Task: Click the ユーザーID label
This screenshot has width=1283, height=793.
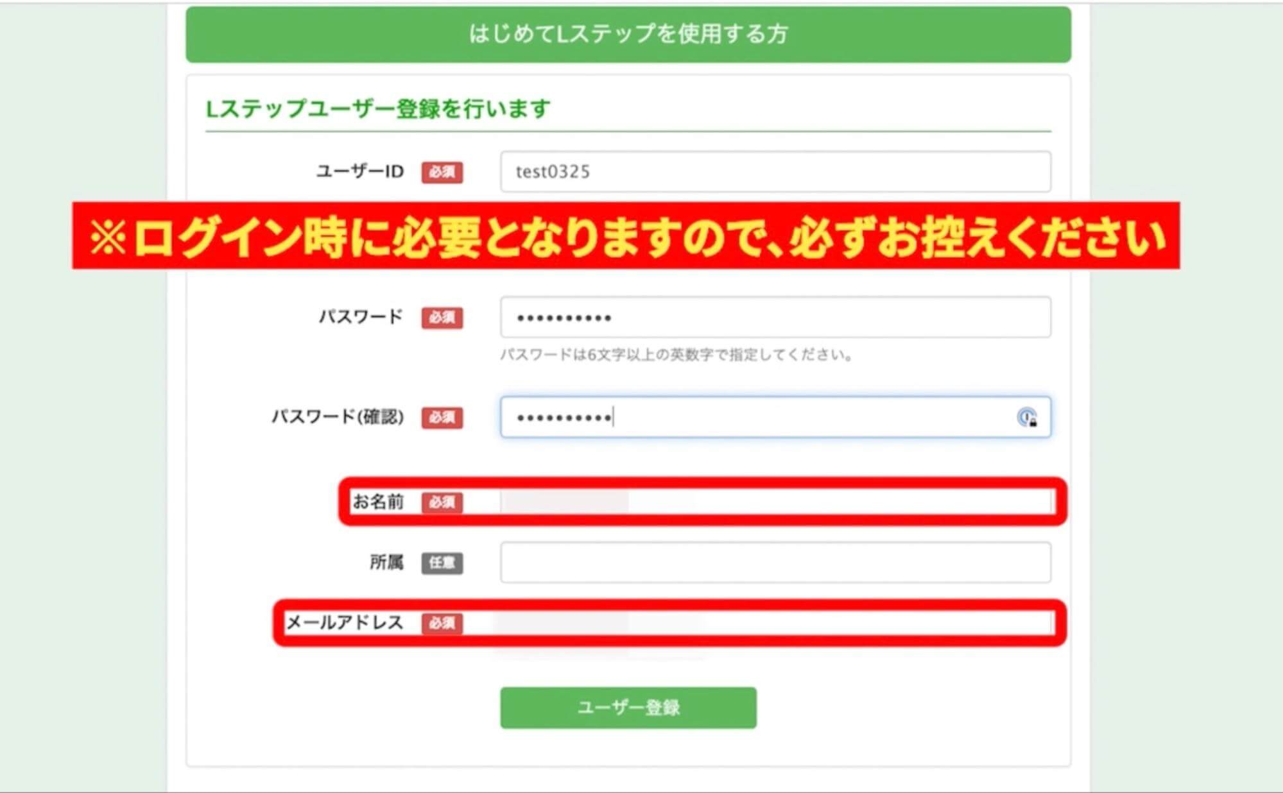Action: click(360, 171)
